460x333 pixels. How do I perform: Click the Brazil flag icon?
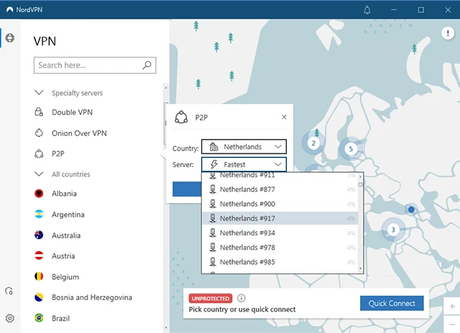click(x=39, y=318)
